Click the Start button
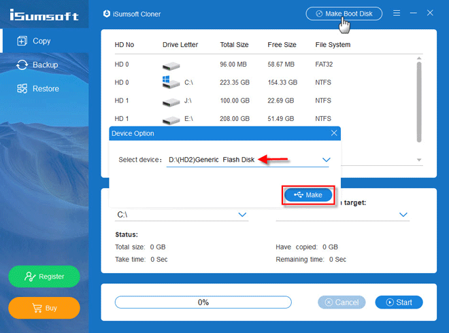 click(x=399, y=302)
